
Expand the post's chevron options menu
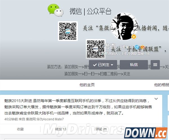click(156, 99)
